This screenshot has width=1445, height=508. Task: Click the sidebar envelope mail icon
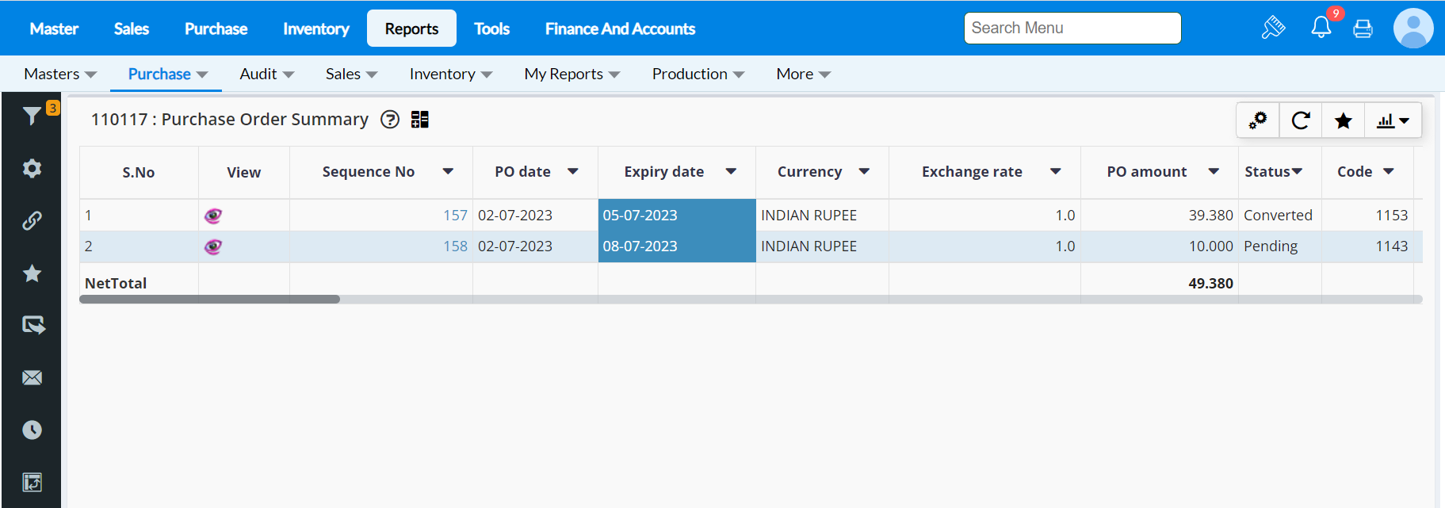click(x=32, y=377)
